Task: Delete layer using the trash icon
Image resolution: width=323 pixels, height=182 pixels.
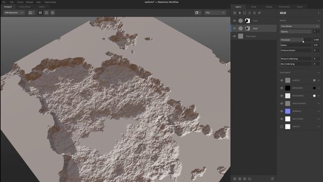Action: [273, 178]
